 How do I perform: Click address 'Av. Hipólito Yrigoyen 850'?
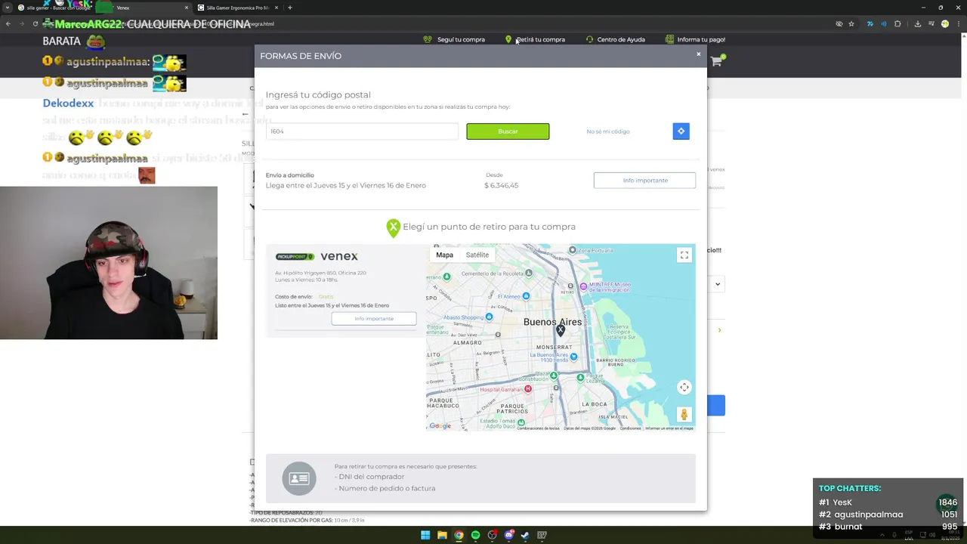[320, 273]
